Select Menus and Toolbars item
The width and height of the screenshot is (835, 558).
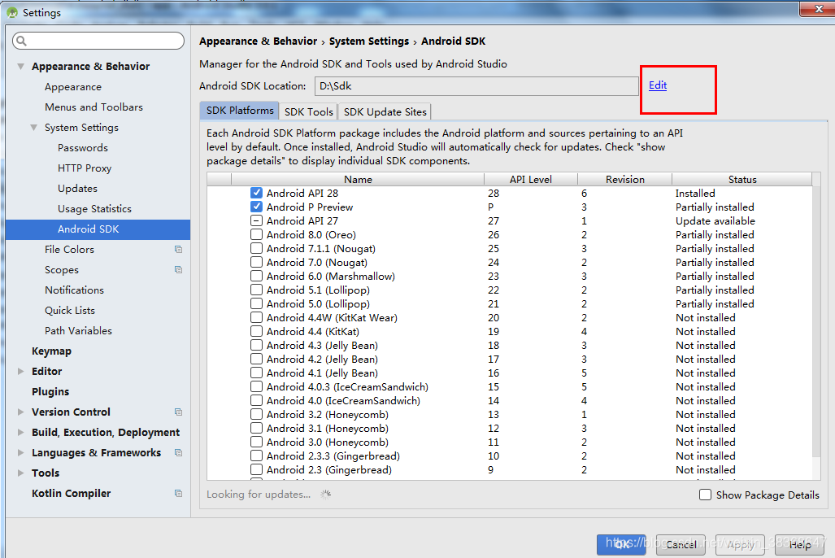click(94, 107)
